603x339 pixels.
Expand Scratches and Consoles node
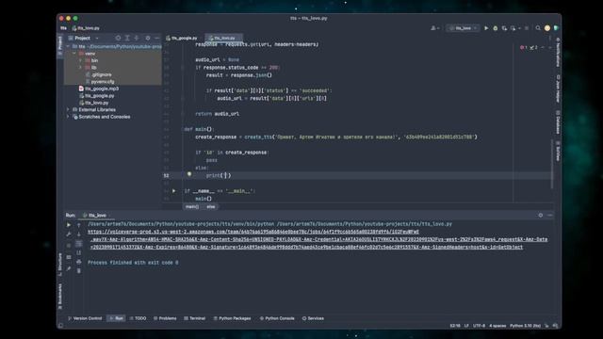pyautogui.click(x=69, y=117)
